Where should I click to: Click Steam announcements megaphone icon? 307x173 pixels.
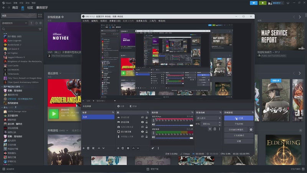coord(254,3)
